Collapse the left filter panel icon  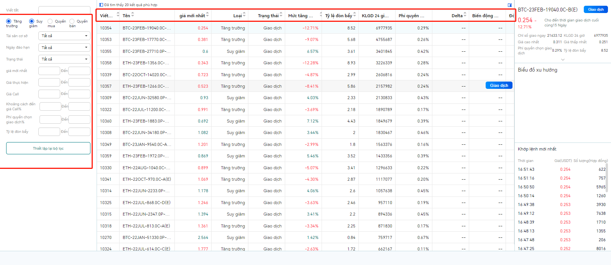click(101, 5)
